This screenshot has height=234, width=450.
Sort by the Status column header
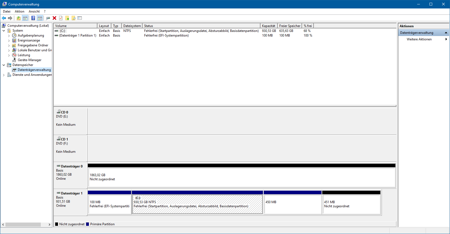coord(201,26)
